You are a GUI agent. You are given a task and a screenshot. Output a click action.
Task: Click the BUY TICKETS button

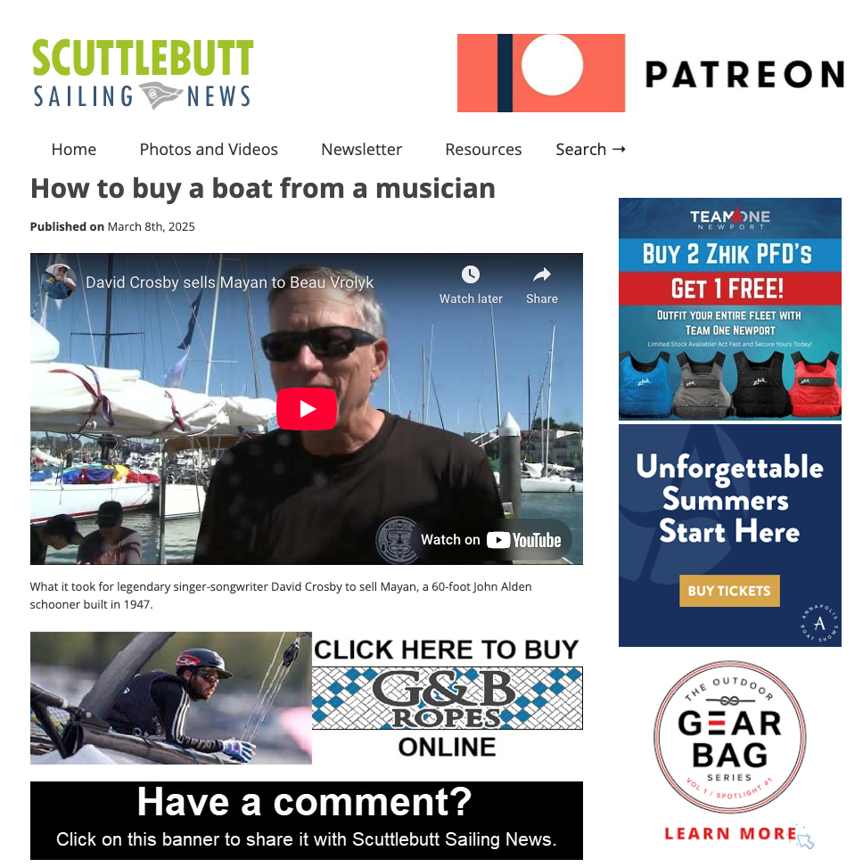coord(729,591)
